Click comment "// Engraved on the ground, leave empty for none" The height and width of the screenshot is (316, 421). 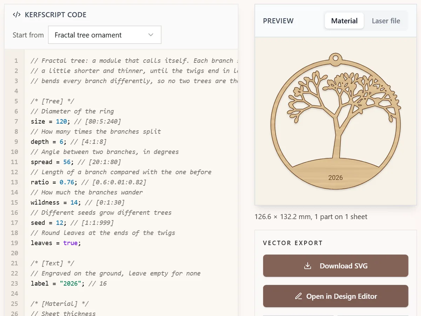pos(115,273)
